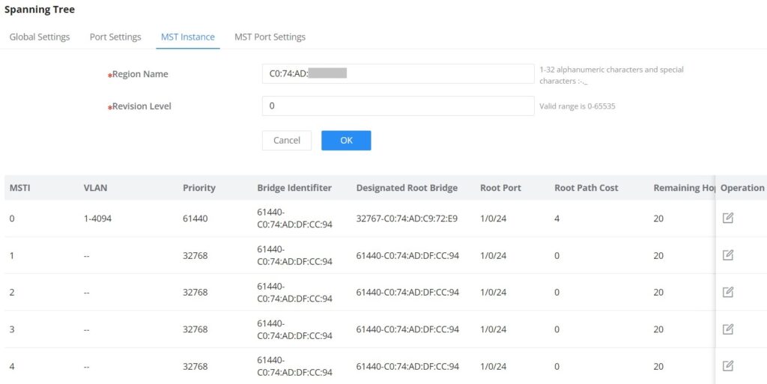Select bridge identifier in MSTI 4 row
Viewport: 767px width, 384px height.
click(x=294, y=366)
